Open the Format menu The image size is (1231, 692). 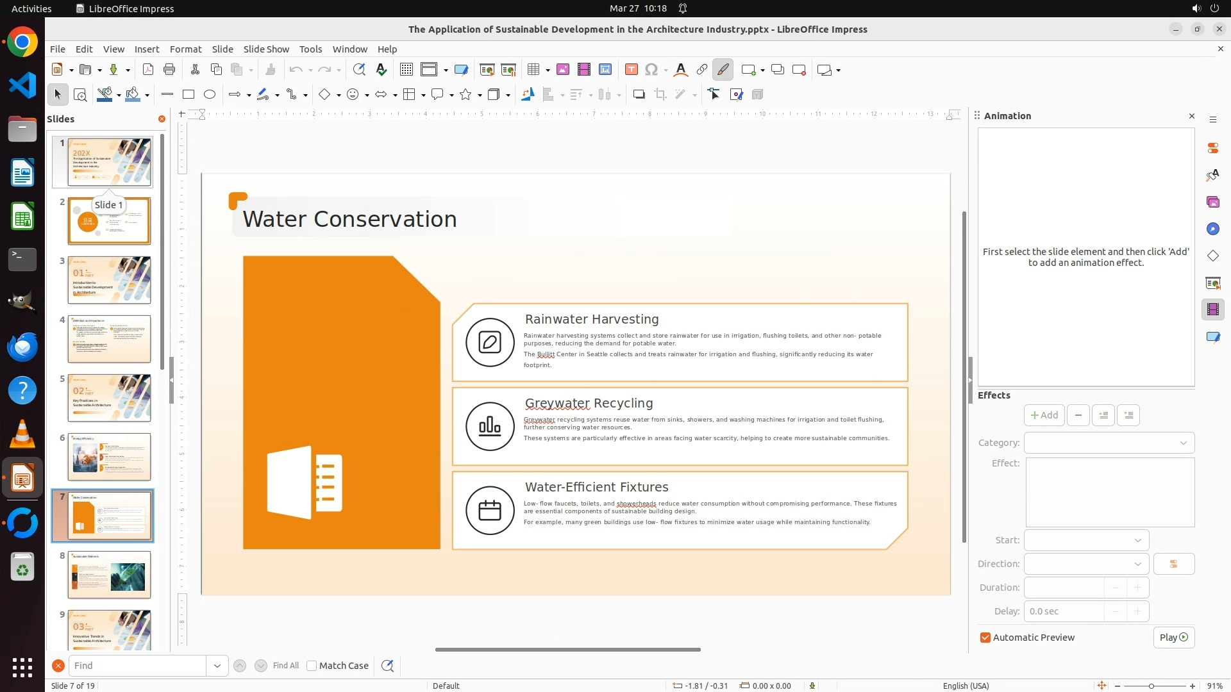185,49
